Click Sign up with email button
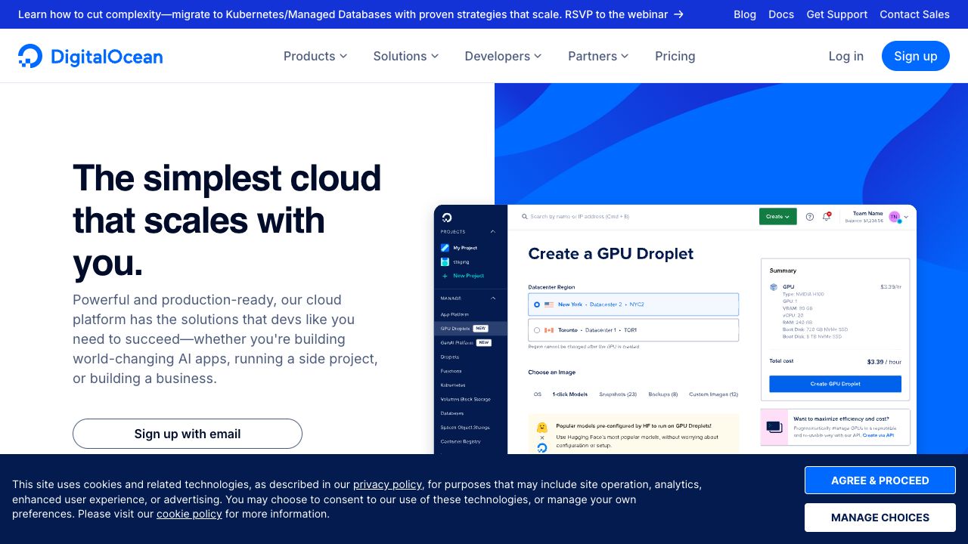 [188, 434]
